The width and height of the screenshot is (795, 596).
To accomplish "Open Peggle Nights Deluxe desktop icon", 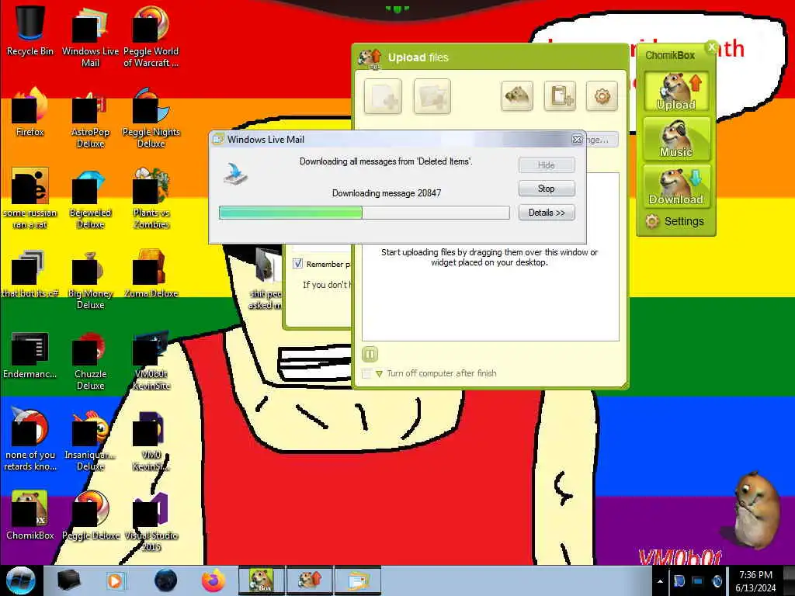I will coord(151,118).
